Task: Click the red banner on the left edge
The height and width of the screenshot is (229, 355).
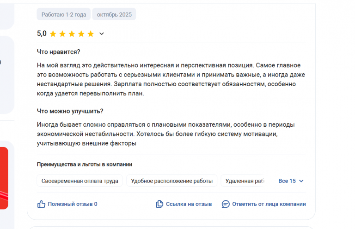Action: 4,177
